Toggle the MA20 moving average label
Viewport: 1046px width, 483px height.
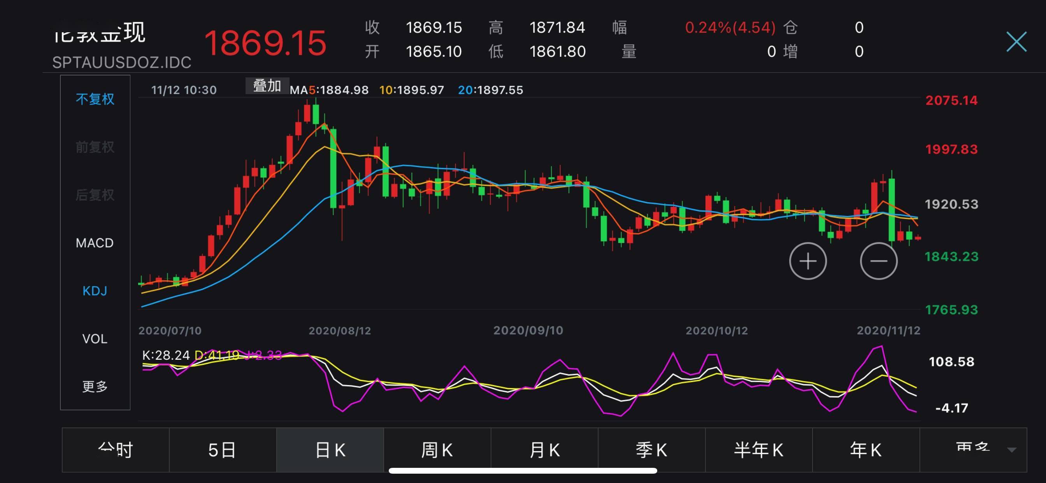click(x=491, y=90)
